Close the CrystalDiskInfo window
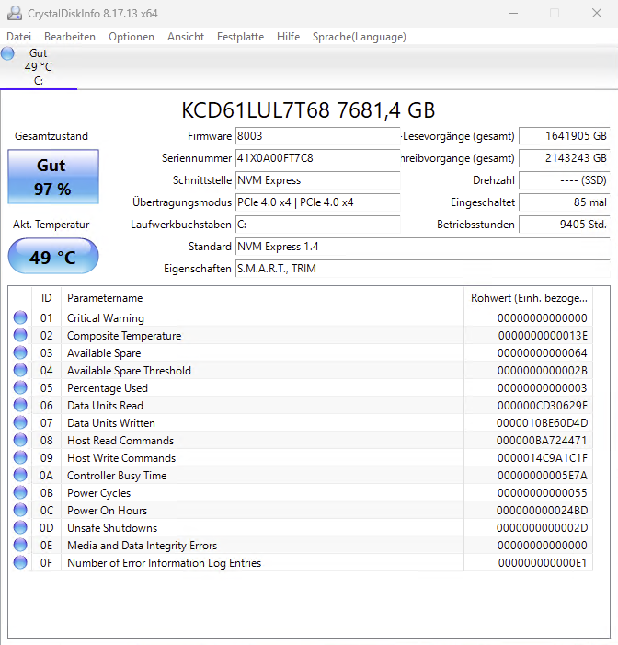Image resolution: width=618 pixels, height=645 pixels. [597, 13]
